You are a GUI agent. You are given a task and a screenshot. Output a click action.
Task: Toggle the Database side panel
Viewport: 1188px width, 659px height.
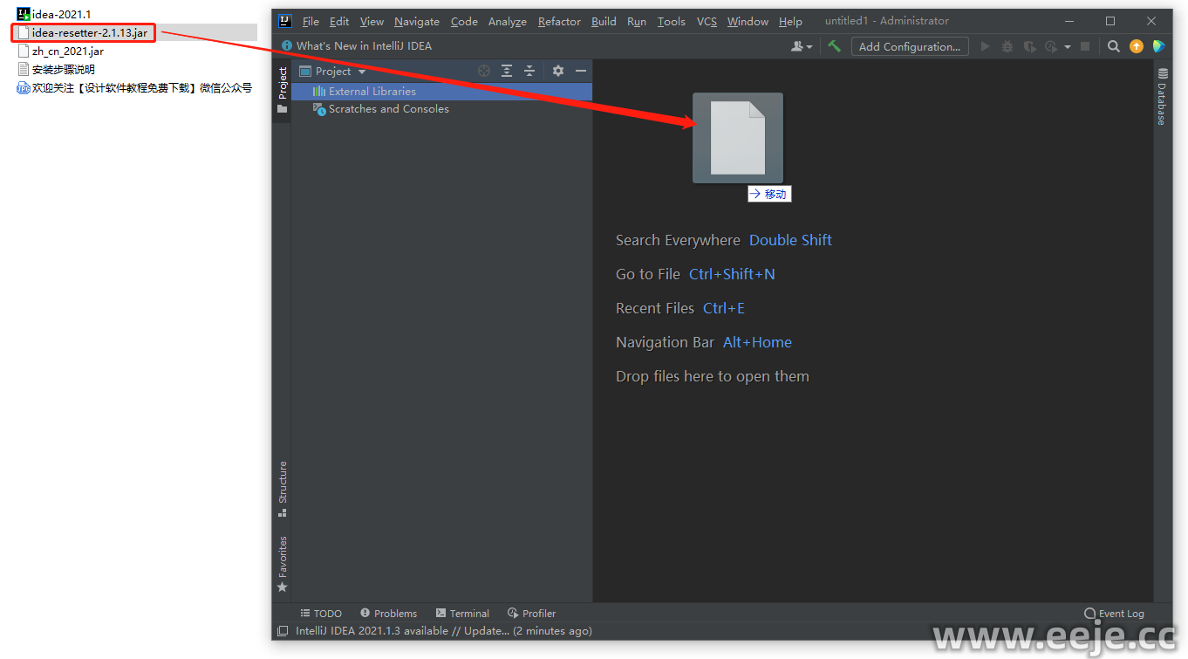point(1162,97)
